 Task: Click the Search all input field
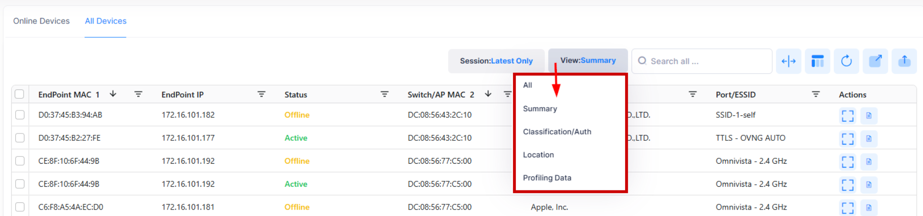[705, 61]
